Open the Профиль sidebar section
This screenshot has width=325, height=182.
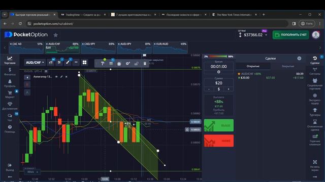pos(10,83)
